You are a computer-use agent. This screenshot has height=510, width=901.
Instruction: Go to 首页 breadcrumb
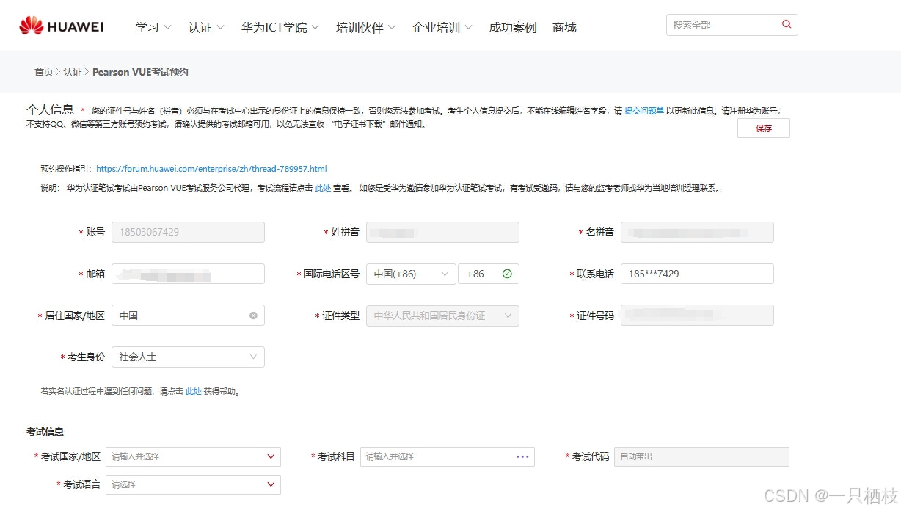coord(43,72)
